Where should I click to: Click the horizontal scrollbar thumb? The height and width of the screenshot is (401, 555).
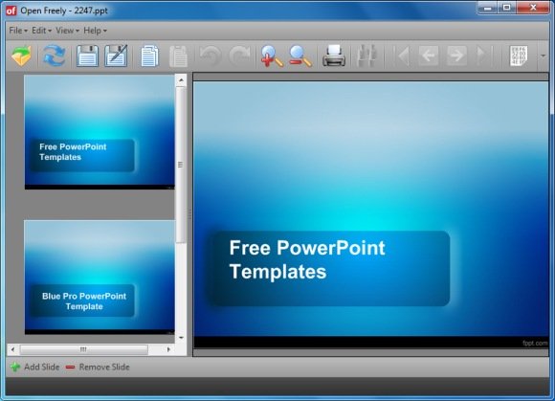[x=83, y=349]
